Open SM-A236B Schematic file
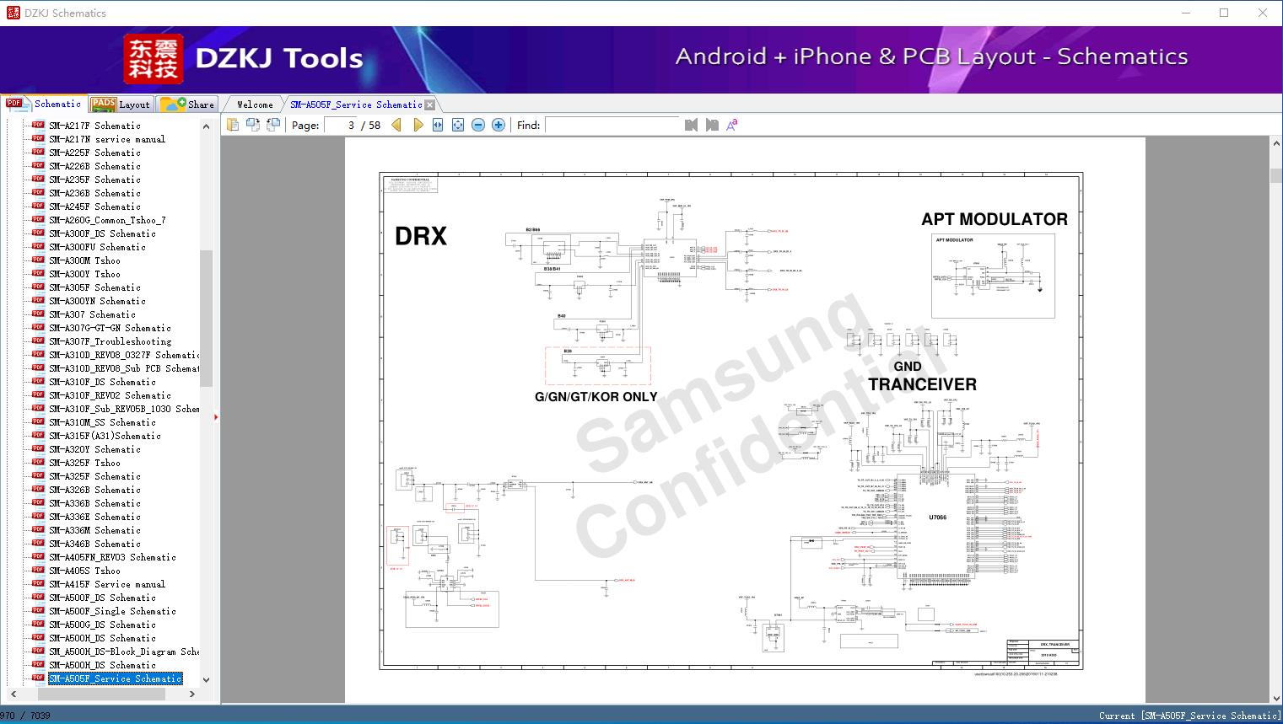 (94, 193)
